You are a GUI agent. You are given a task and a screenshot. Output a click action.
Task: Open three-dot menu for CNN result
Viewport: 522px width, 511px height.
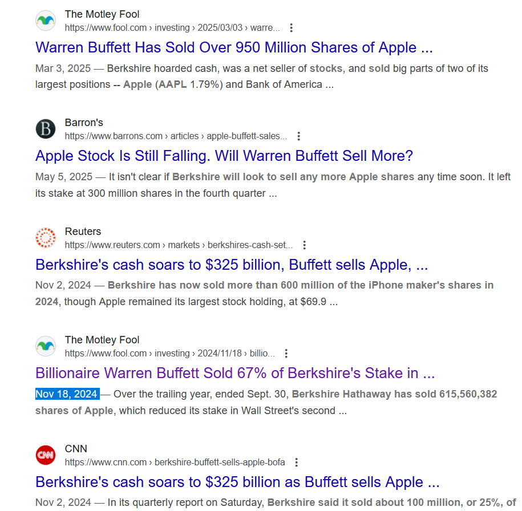click(296, 463)
